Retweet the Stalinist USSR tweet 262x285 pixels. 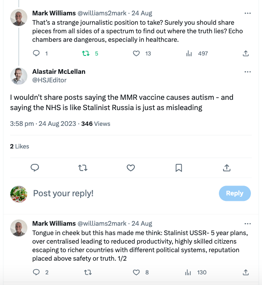tap(87, 272)
